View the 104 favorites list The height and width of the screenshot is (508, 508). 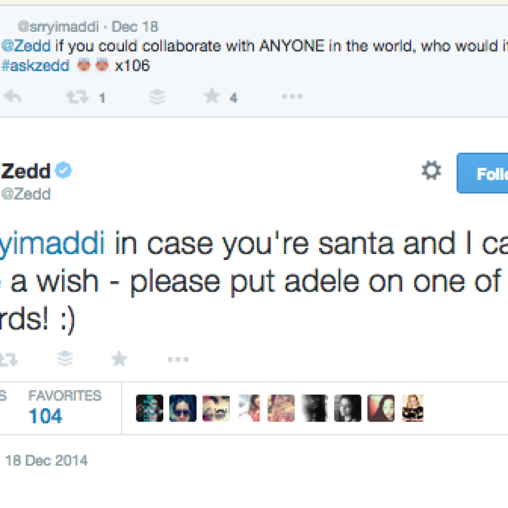(x=46, y=416)
